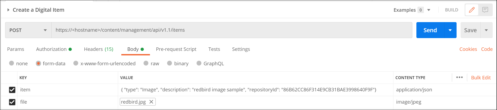Open the comments icon
The image size is (497, 110).
[485, 10]
